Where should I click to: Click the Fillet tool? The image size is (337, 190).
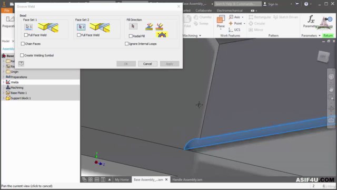(187, 22)
